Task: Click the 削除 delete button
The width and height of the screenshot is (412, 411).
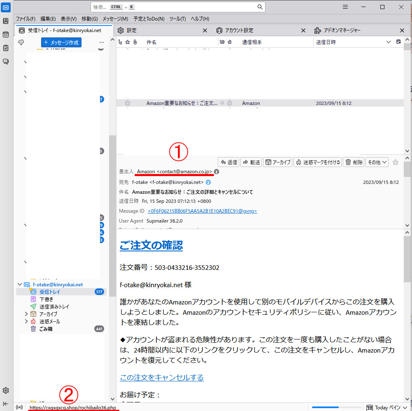Action: click(x=354, y=162)
